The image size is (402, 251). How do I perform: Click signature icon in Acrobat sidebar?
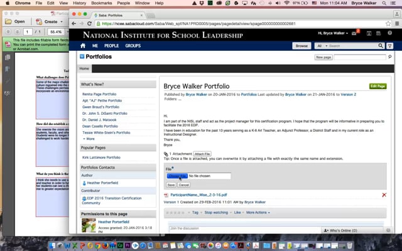8,93
